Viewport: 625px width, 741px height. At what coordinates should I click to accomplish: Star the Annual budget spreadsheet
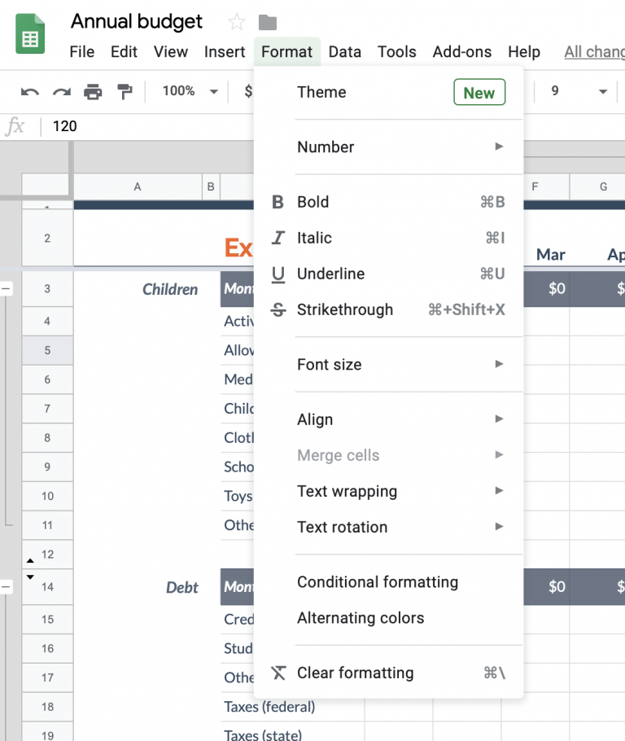[x=235, y=22]
